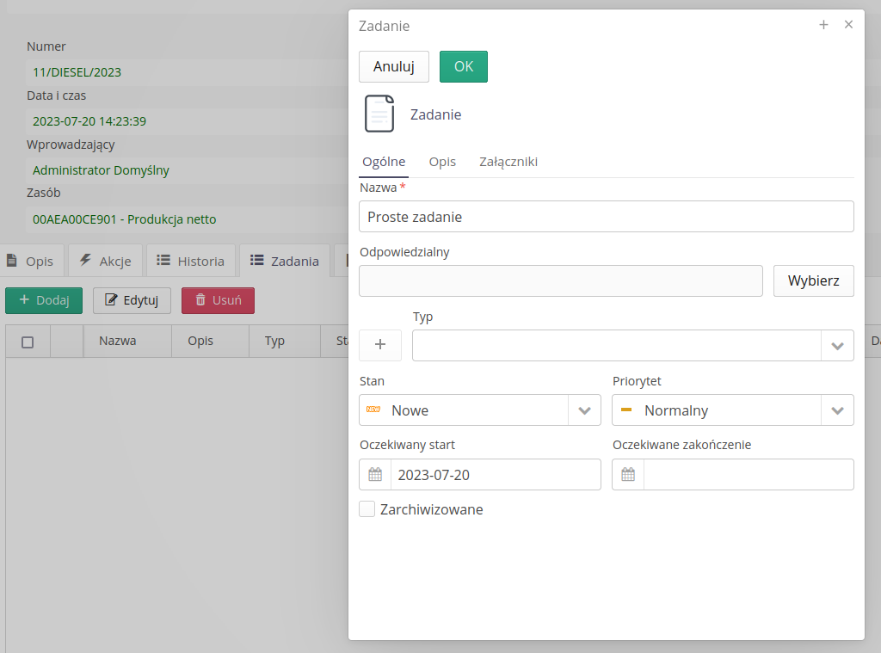
Task: Switch to the Opis tab in dialog
Action: tap(442, 162)
